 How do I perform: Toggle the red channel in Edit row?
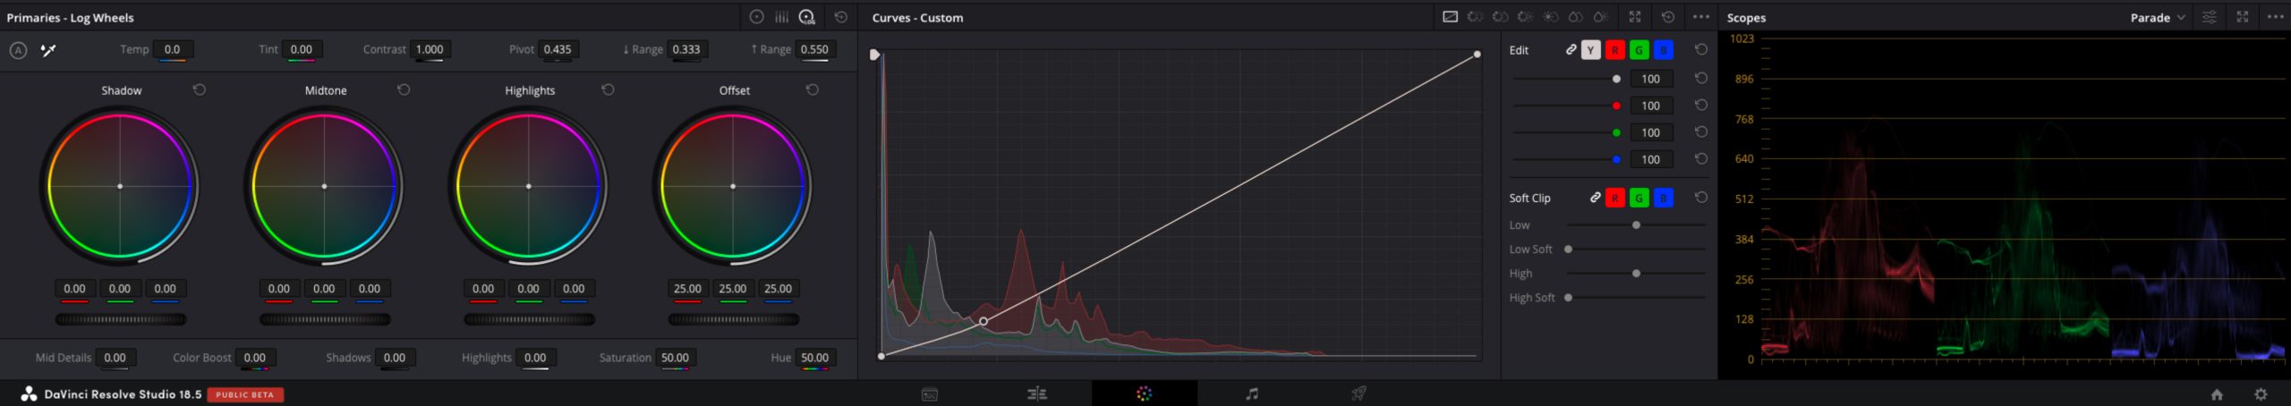tap(1614, 50)
